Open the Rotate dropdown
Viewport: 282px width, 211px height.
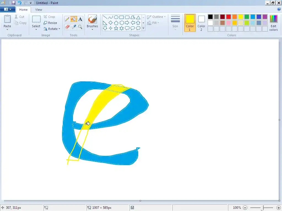(52, 29)
